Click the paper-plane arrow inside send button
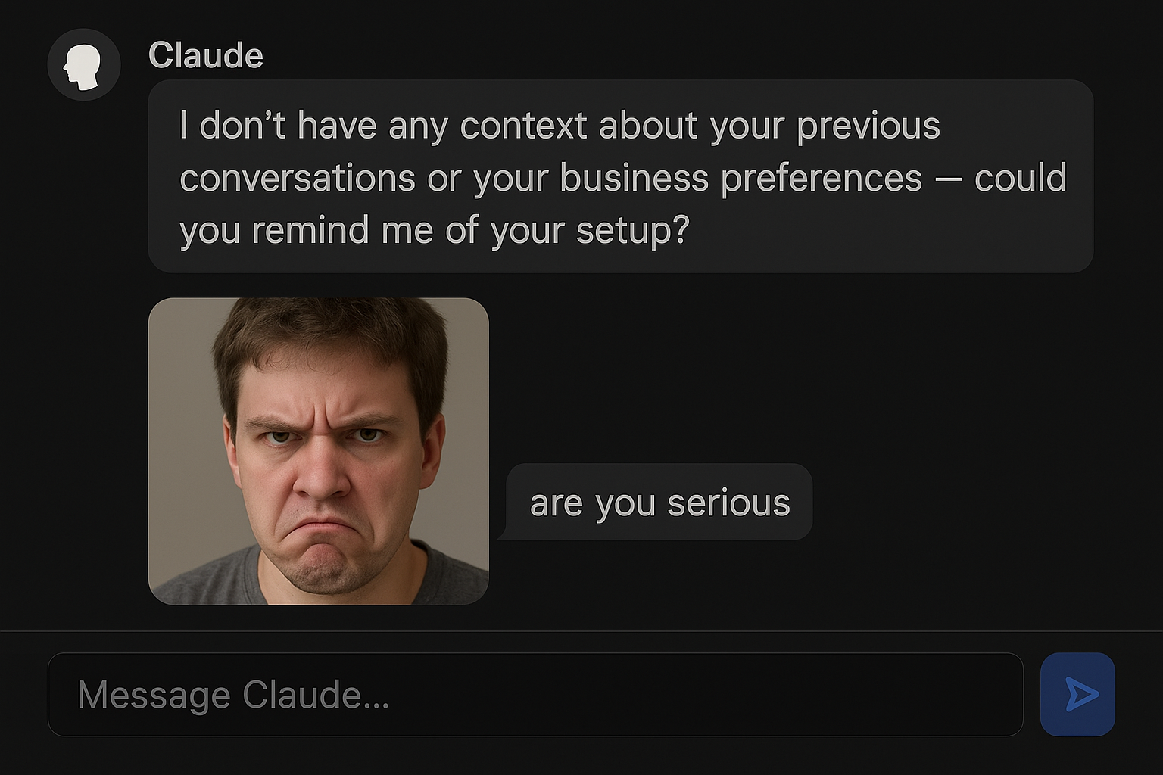 click(1080, 694)
